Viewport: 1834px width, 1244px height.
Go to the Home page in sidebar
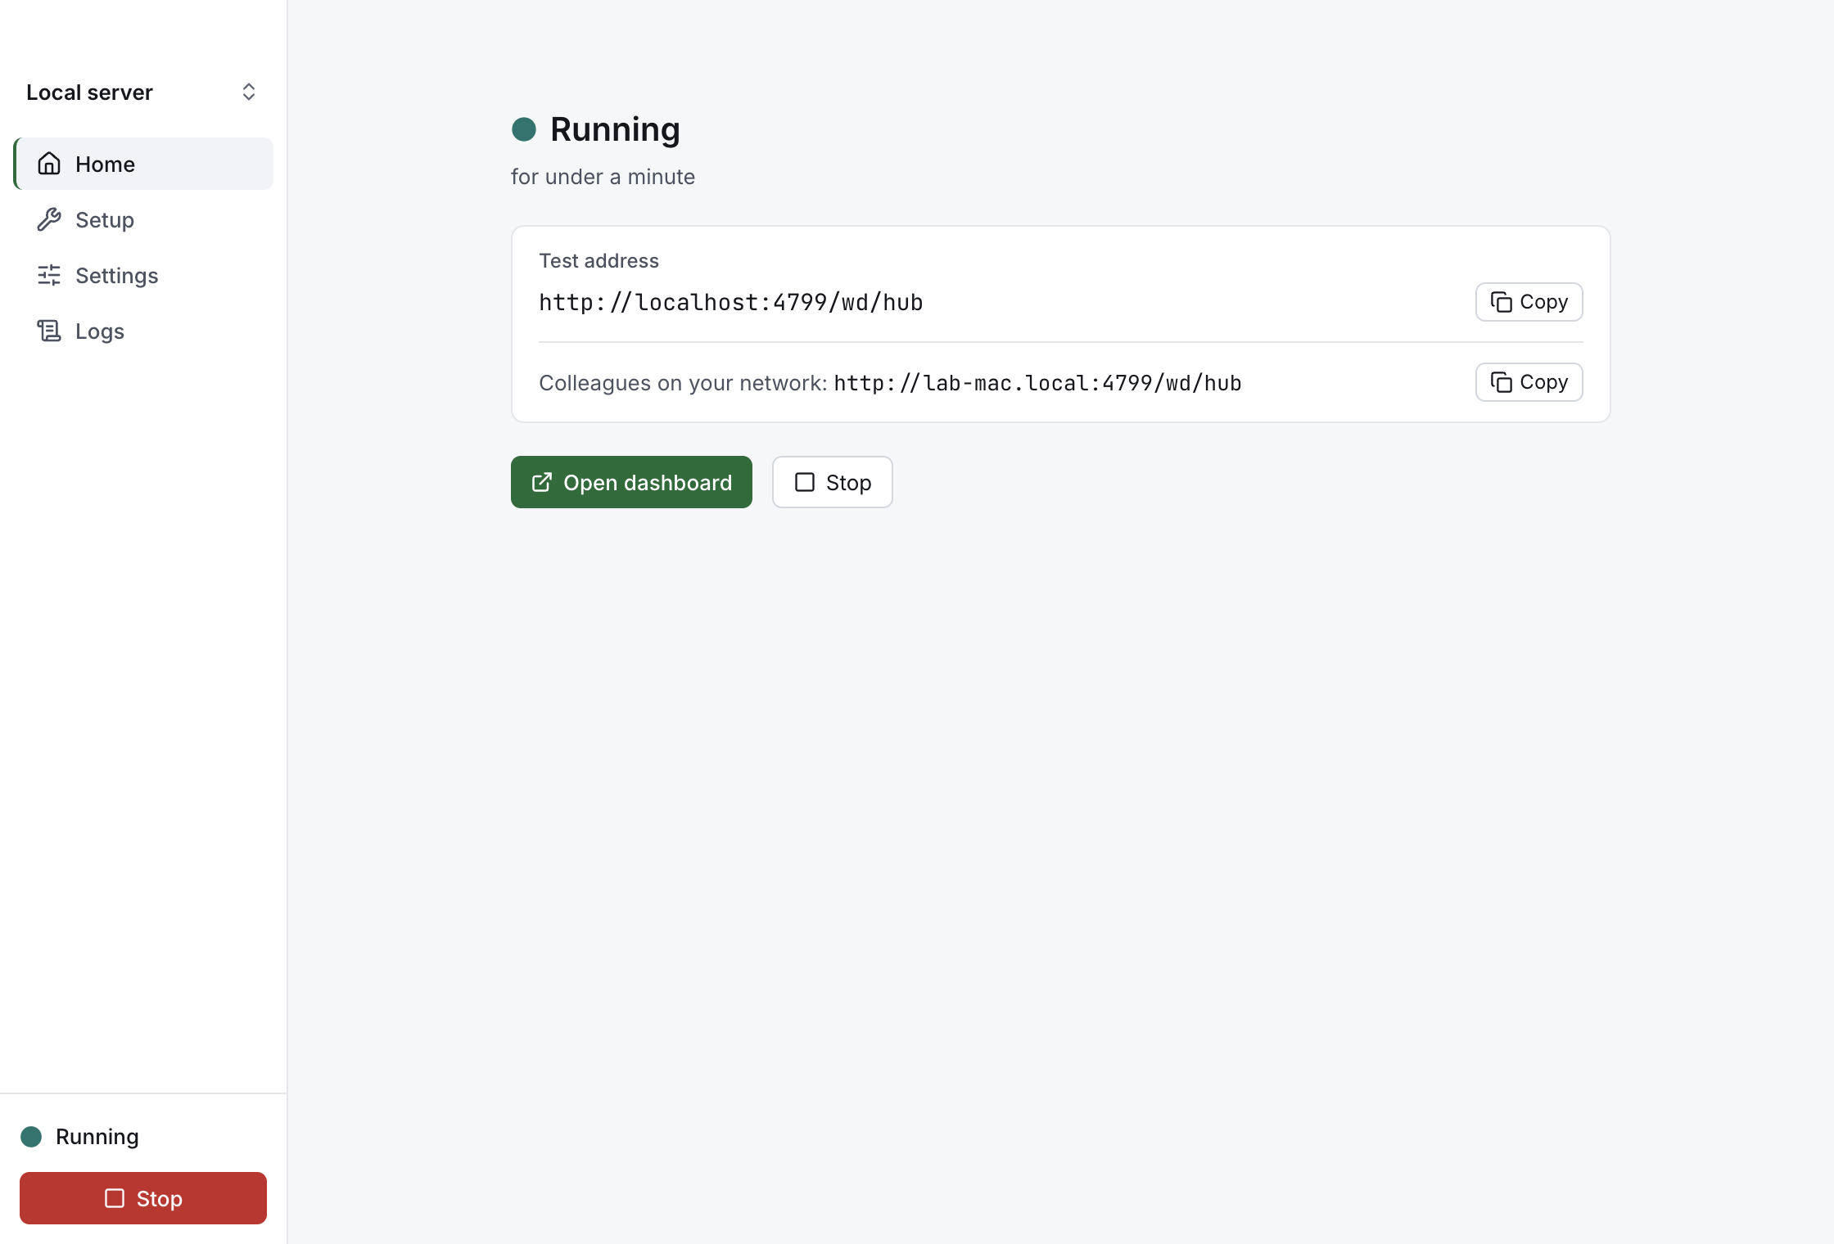coord(143,164)
